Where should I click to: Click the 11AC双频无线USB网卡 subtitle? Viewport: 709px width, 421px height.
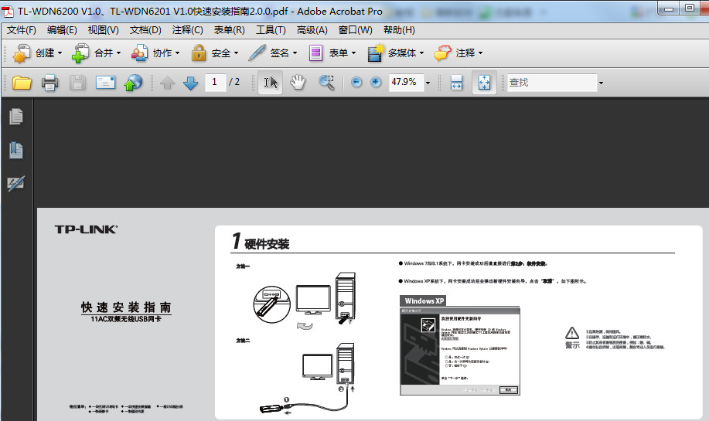point(126,319)
